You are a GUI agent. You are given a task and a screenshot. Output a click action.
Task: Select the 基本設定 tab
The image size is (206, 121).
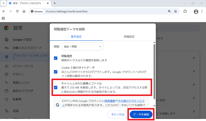click(76, 37)
